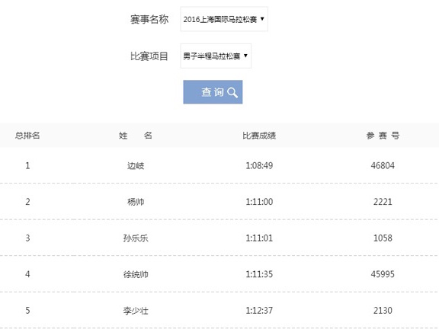This screenshot has height=329, width=439.
Task: Open the 比赛项目 race category dropdown
Action: (x=216, y=56)
